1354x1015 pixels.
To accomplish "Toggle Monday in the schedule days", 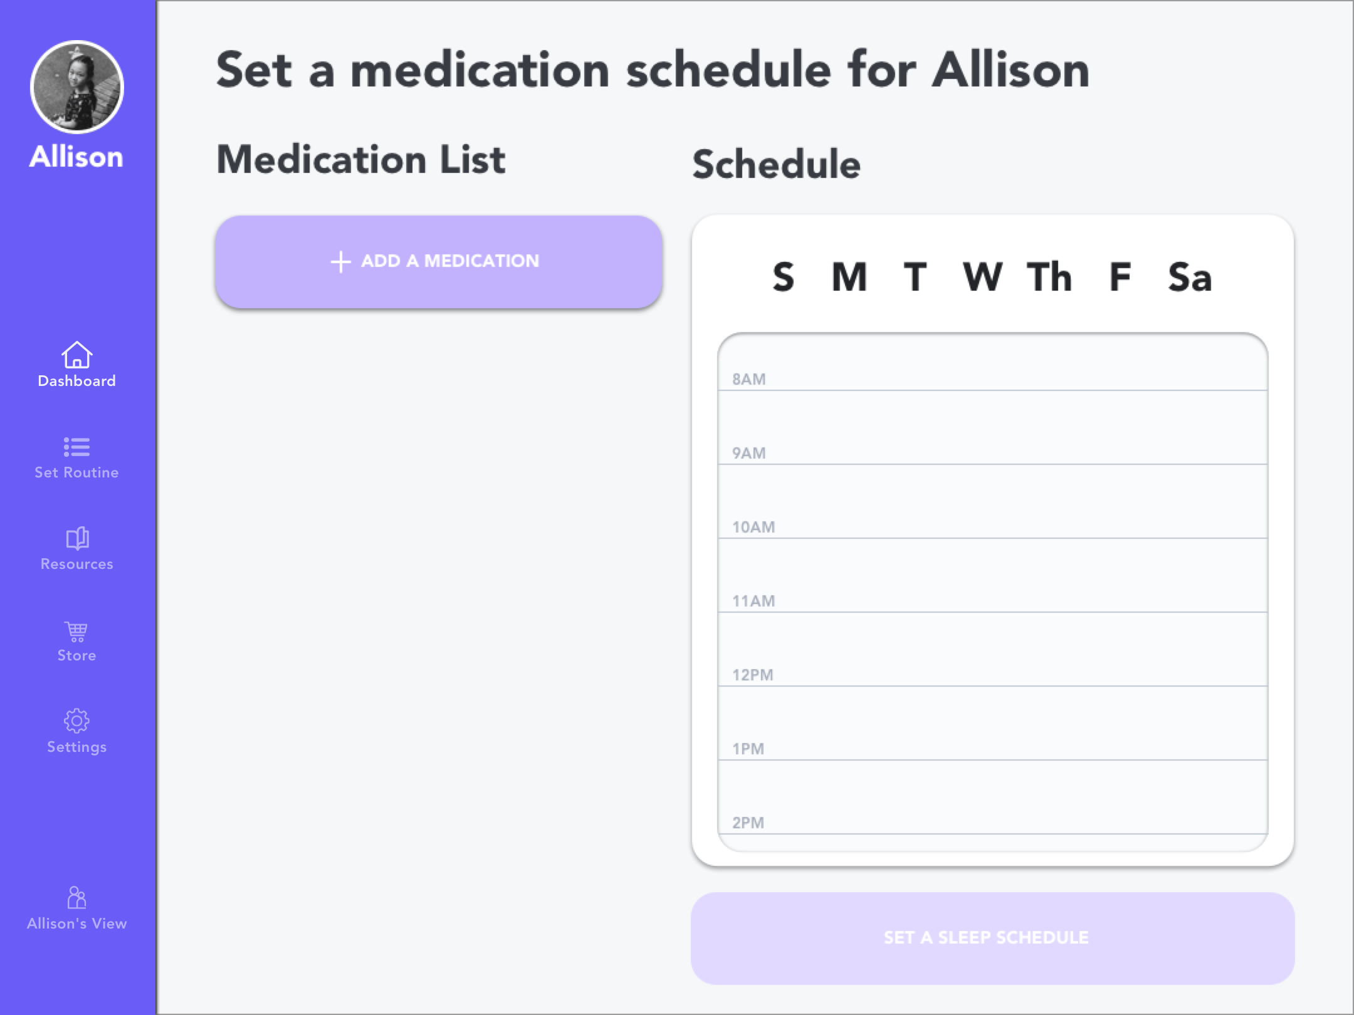I will pos(849,277).
